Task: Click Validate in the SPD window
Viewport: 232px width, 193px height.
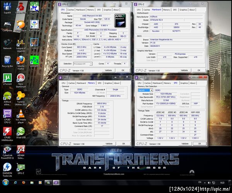Action: 185,143
